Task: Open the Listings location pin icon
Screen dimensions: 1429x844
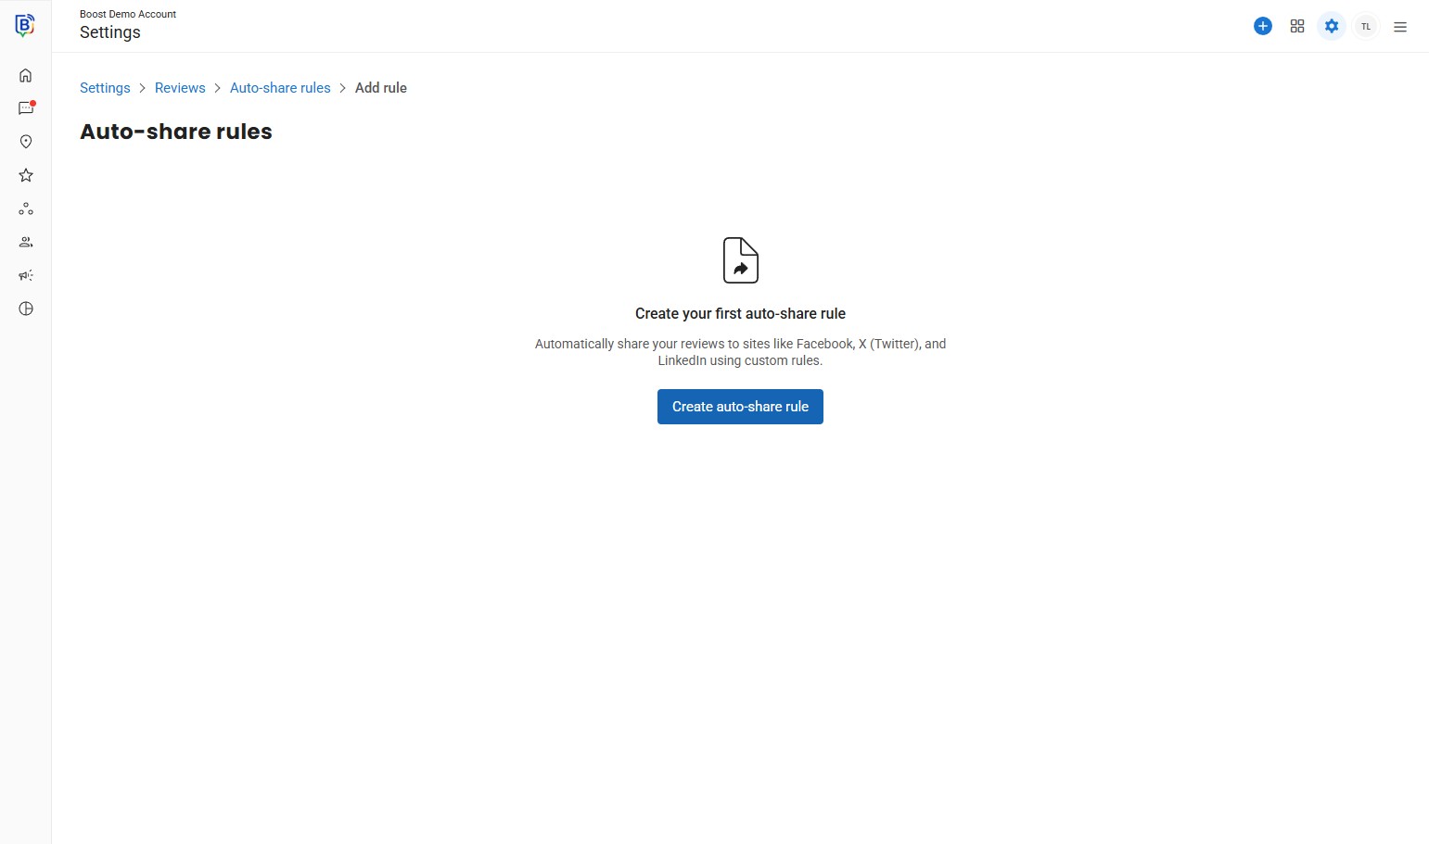Action: [26, 142]
